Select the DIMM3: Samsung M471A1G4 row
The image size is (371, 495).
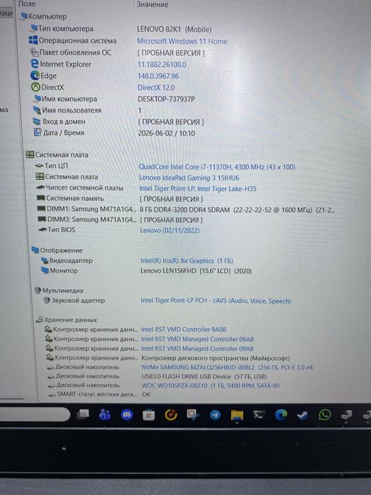click(x=120, y=219)
